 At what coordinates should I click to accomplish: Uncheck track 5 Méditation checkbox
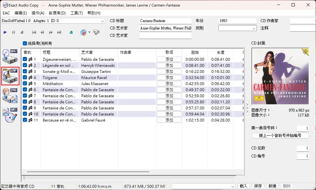pos(25,84)
